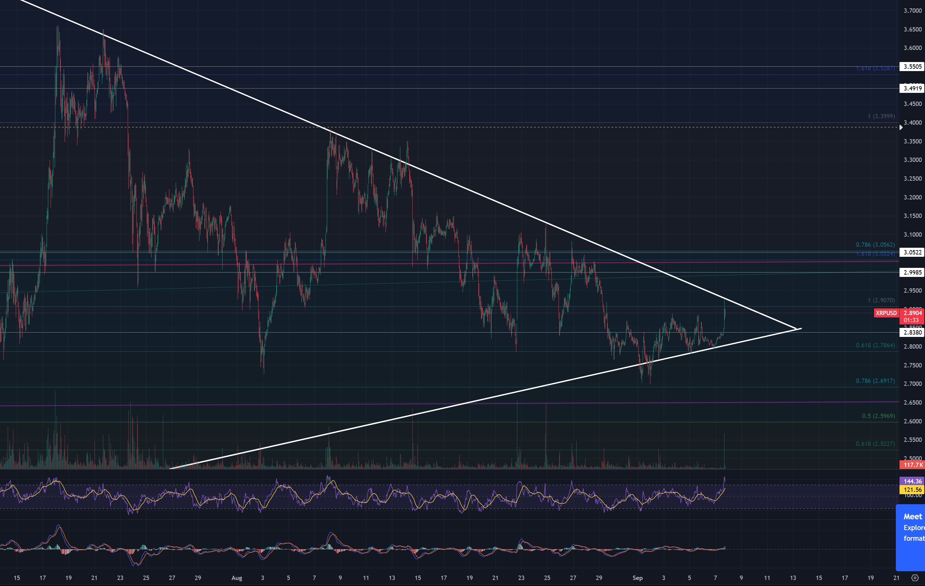
Task: Click the 3.3000 price axis tick
Action: click(912, 160)
